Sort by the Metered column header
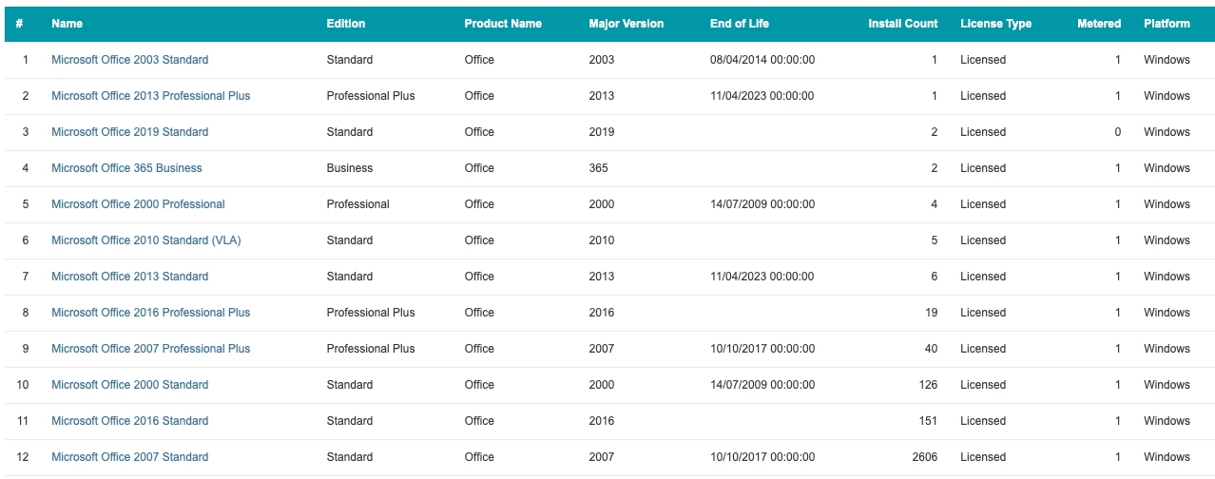 (1099, 24)
